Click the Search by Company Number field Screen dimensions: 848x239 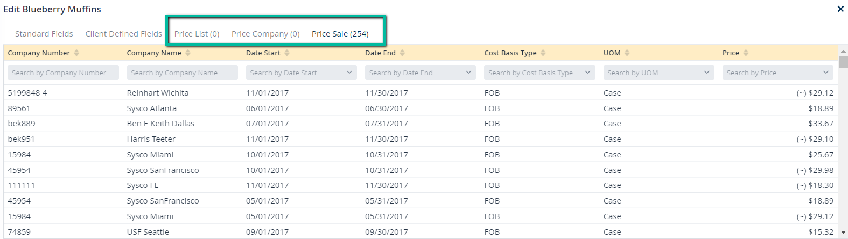point(63,73)
